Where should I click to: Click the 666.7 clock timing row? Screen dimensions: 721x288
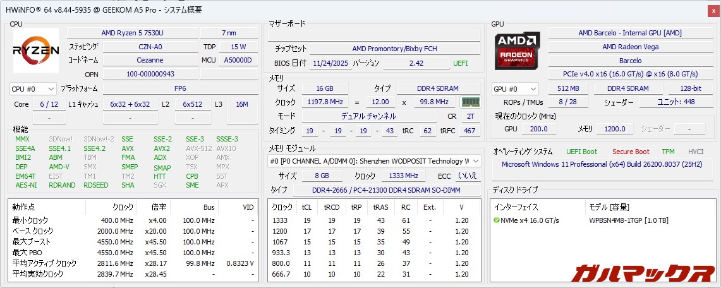[374, 273]
